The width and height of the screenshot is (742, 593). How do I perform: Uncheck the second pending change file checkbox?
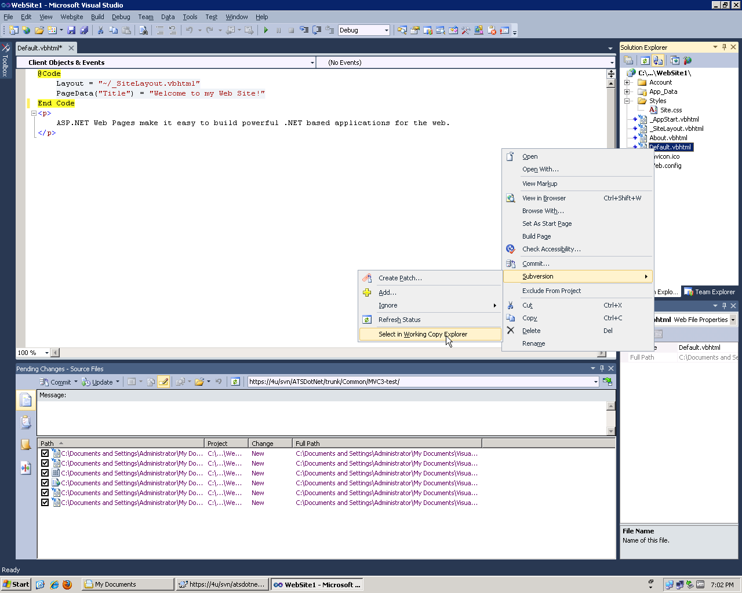[x=45, y=463]
